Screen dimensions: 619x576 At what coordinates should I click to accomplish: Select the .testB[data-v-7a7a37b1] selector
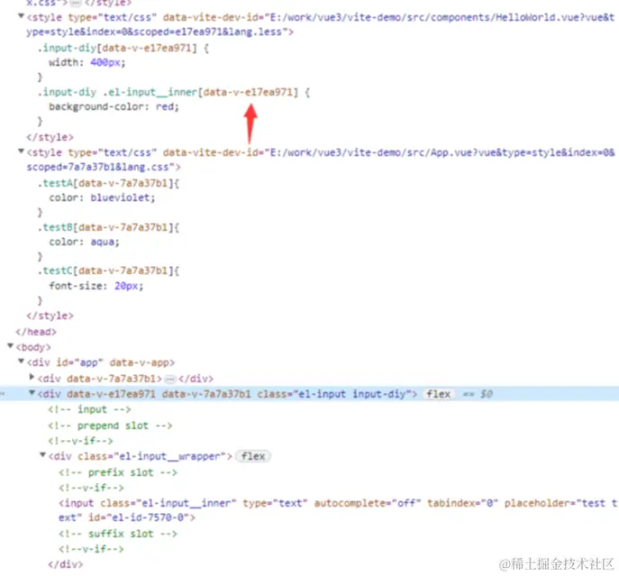(108, 227)
